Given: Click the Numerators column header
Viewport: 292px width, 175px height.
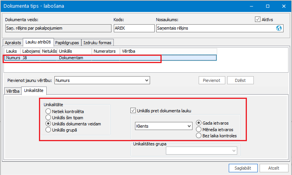Looking at the screenshot, I should tap(106, 51).
